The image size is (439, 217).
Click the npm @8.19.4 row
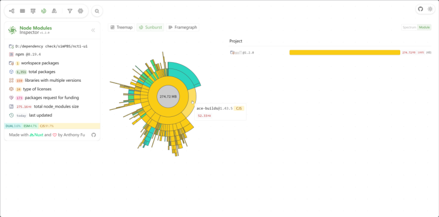pyautogui.click(x=28, y=54)
